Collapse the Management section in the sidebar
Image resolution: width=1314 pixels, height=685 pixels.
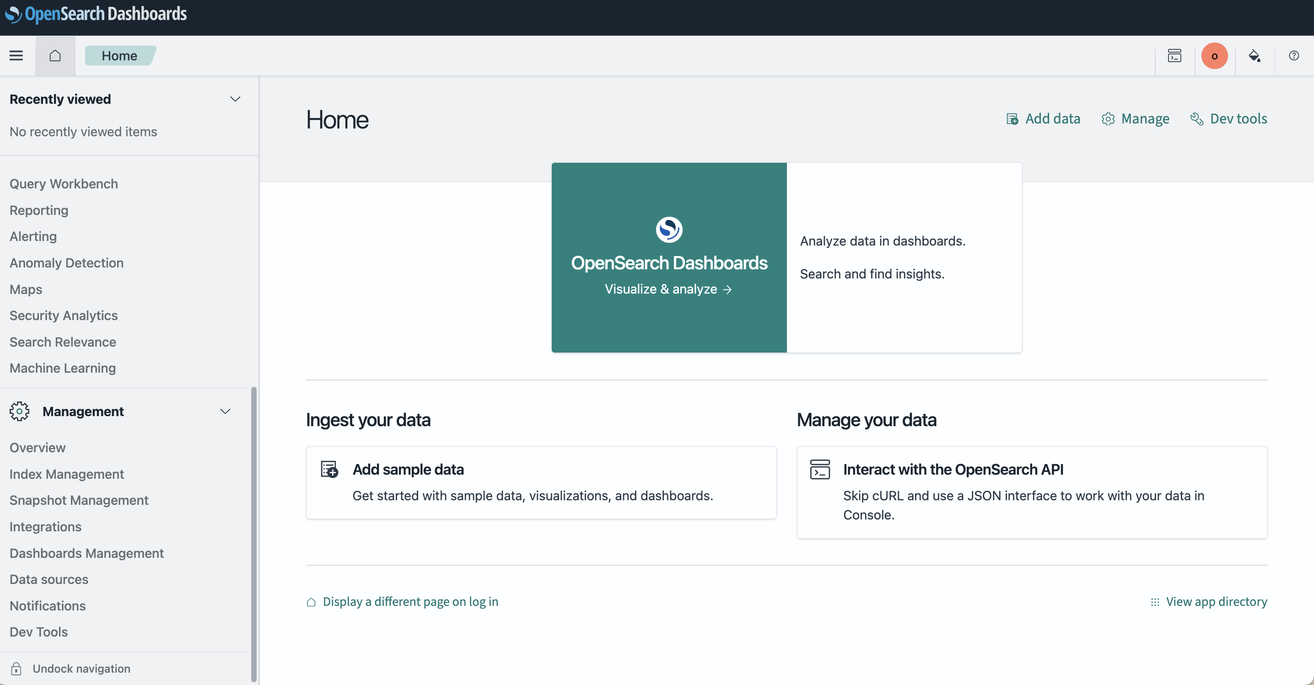click(x=225, y=411)
